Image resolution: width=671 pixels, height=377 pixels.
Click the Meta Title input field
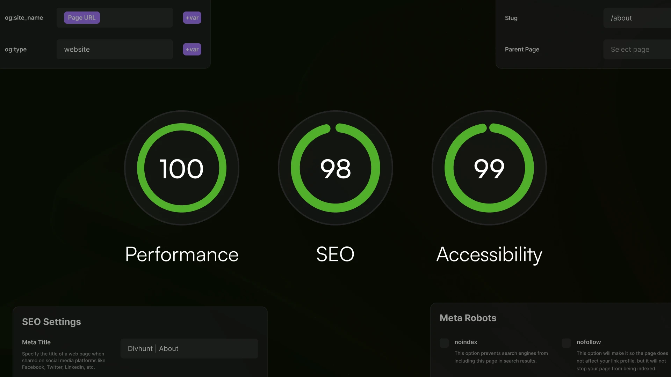(189, 348)
